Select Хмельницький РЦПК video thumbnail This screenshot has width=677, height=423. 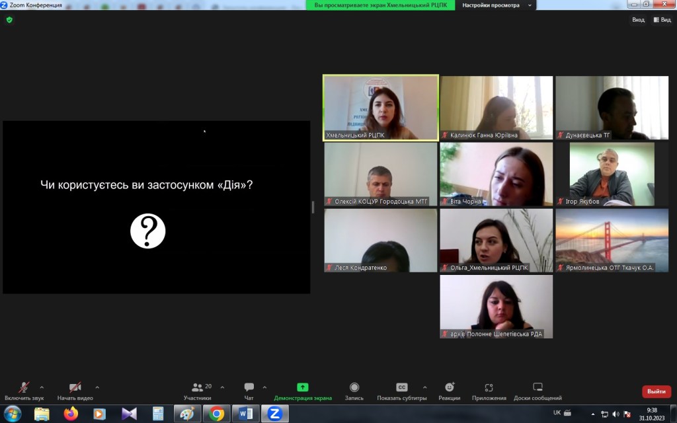point(380,108)
